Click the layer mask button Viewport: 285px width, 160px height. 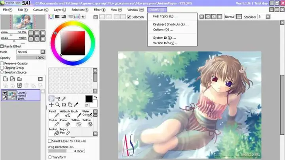pyautogui.click(x=40, y=79)
